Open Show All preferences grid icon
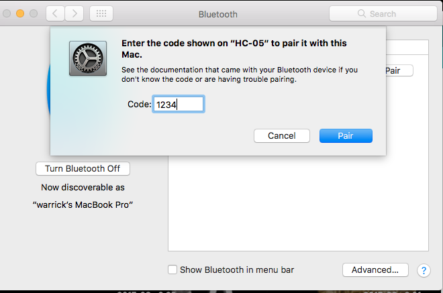 [101, 13]
